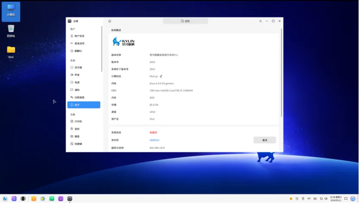This screenshot has height=203, width=359.
Task: Switch the en input method indicator
Action: pyautogui.click(x=309, y=199)
